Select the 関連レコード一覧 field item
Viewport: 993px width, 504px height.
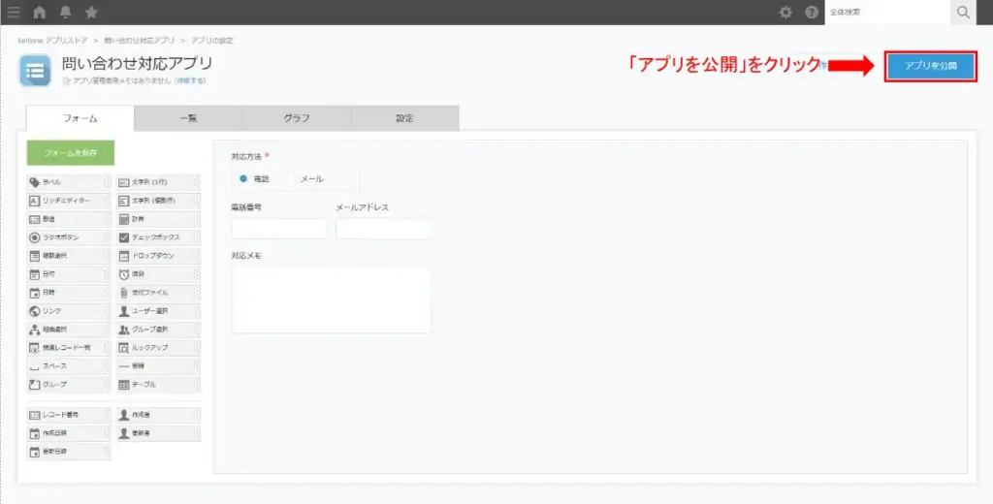click(x=69, y=348)
